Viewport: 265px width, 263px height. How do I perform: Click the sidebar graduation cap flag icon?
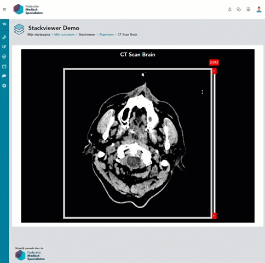(x=4, y=76)
